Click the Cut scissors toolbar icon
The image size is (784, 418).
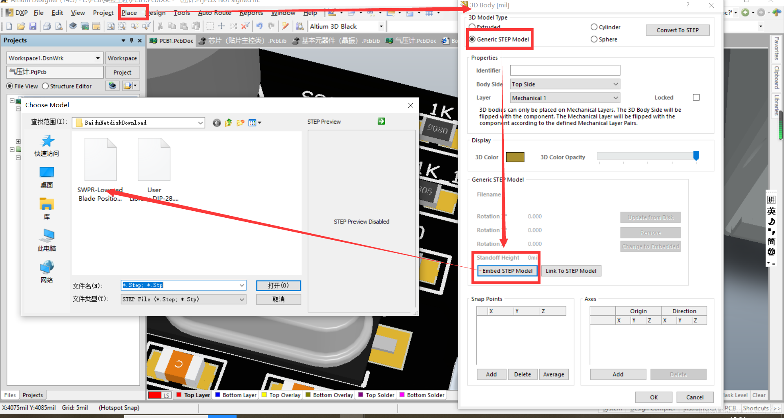pyautogui.click(x=160, y=27)
